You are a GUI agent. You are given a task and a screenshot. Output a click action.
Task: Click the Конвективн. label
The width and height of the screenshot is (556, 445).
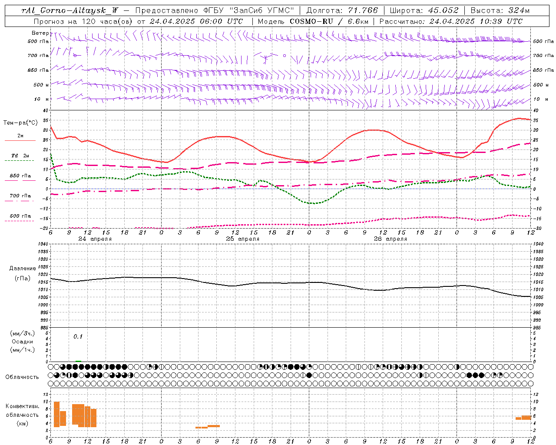(23, 406)
